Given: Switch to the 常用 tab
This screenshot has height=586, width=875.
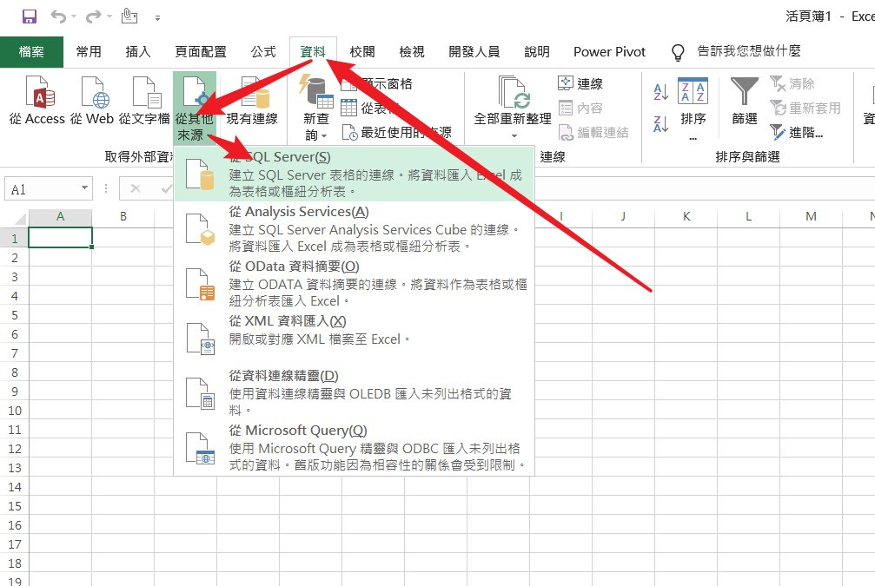Looking at the screenshot, I should [x=89, y=52].
